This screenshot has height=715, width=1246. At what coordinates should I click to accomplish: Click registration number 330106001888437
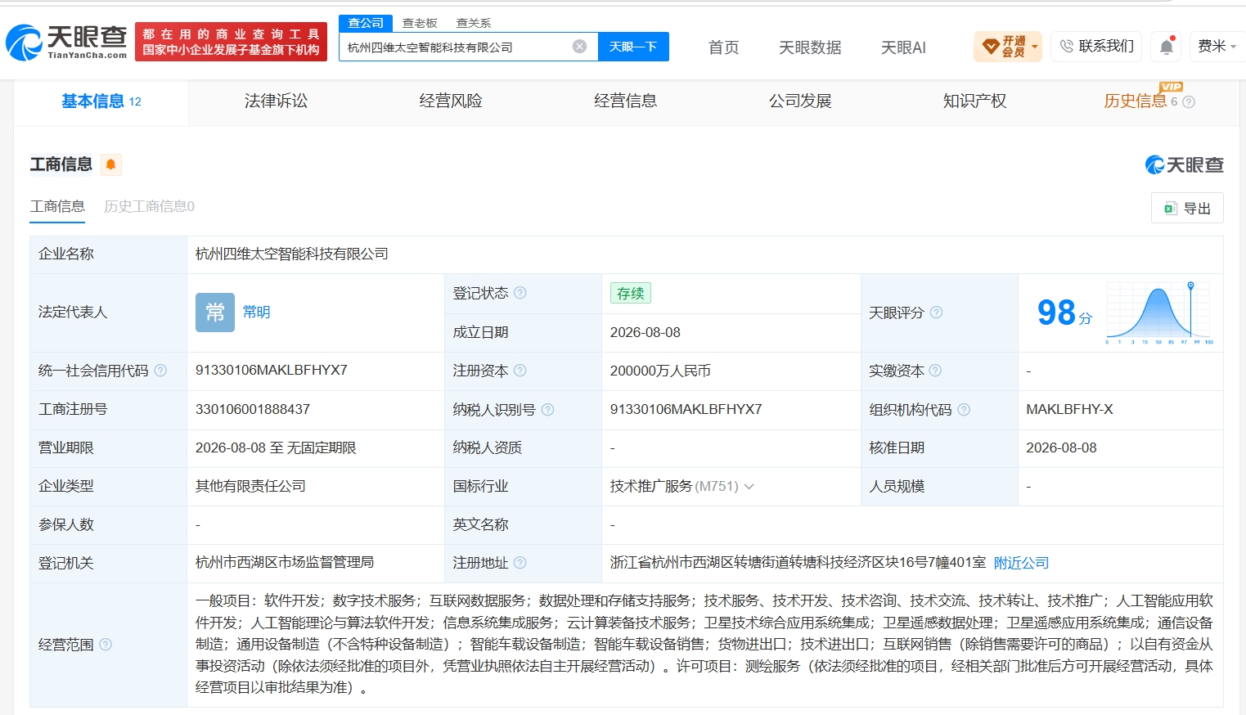[x=253, y=409]
